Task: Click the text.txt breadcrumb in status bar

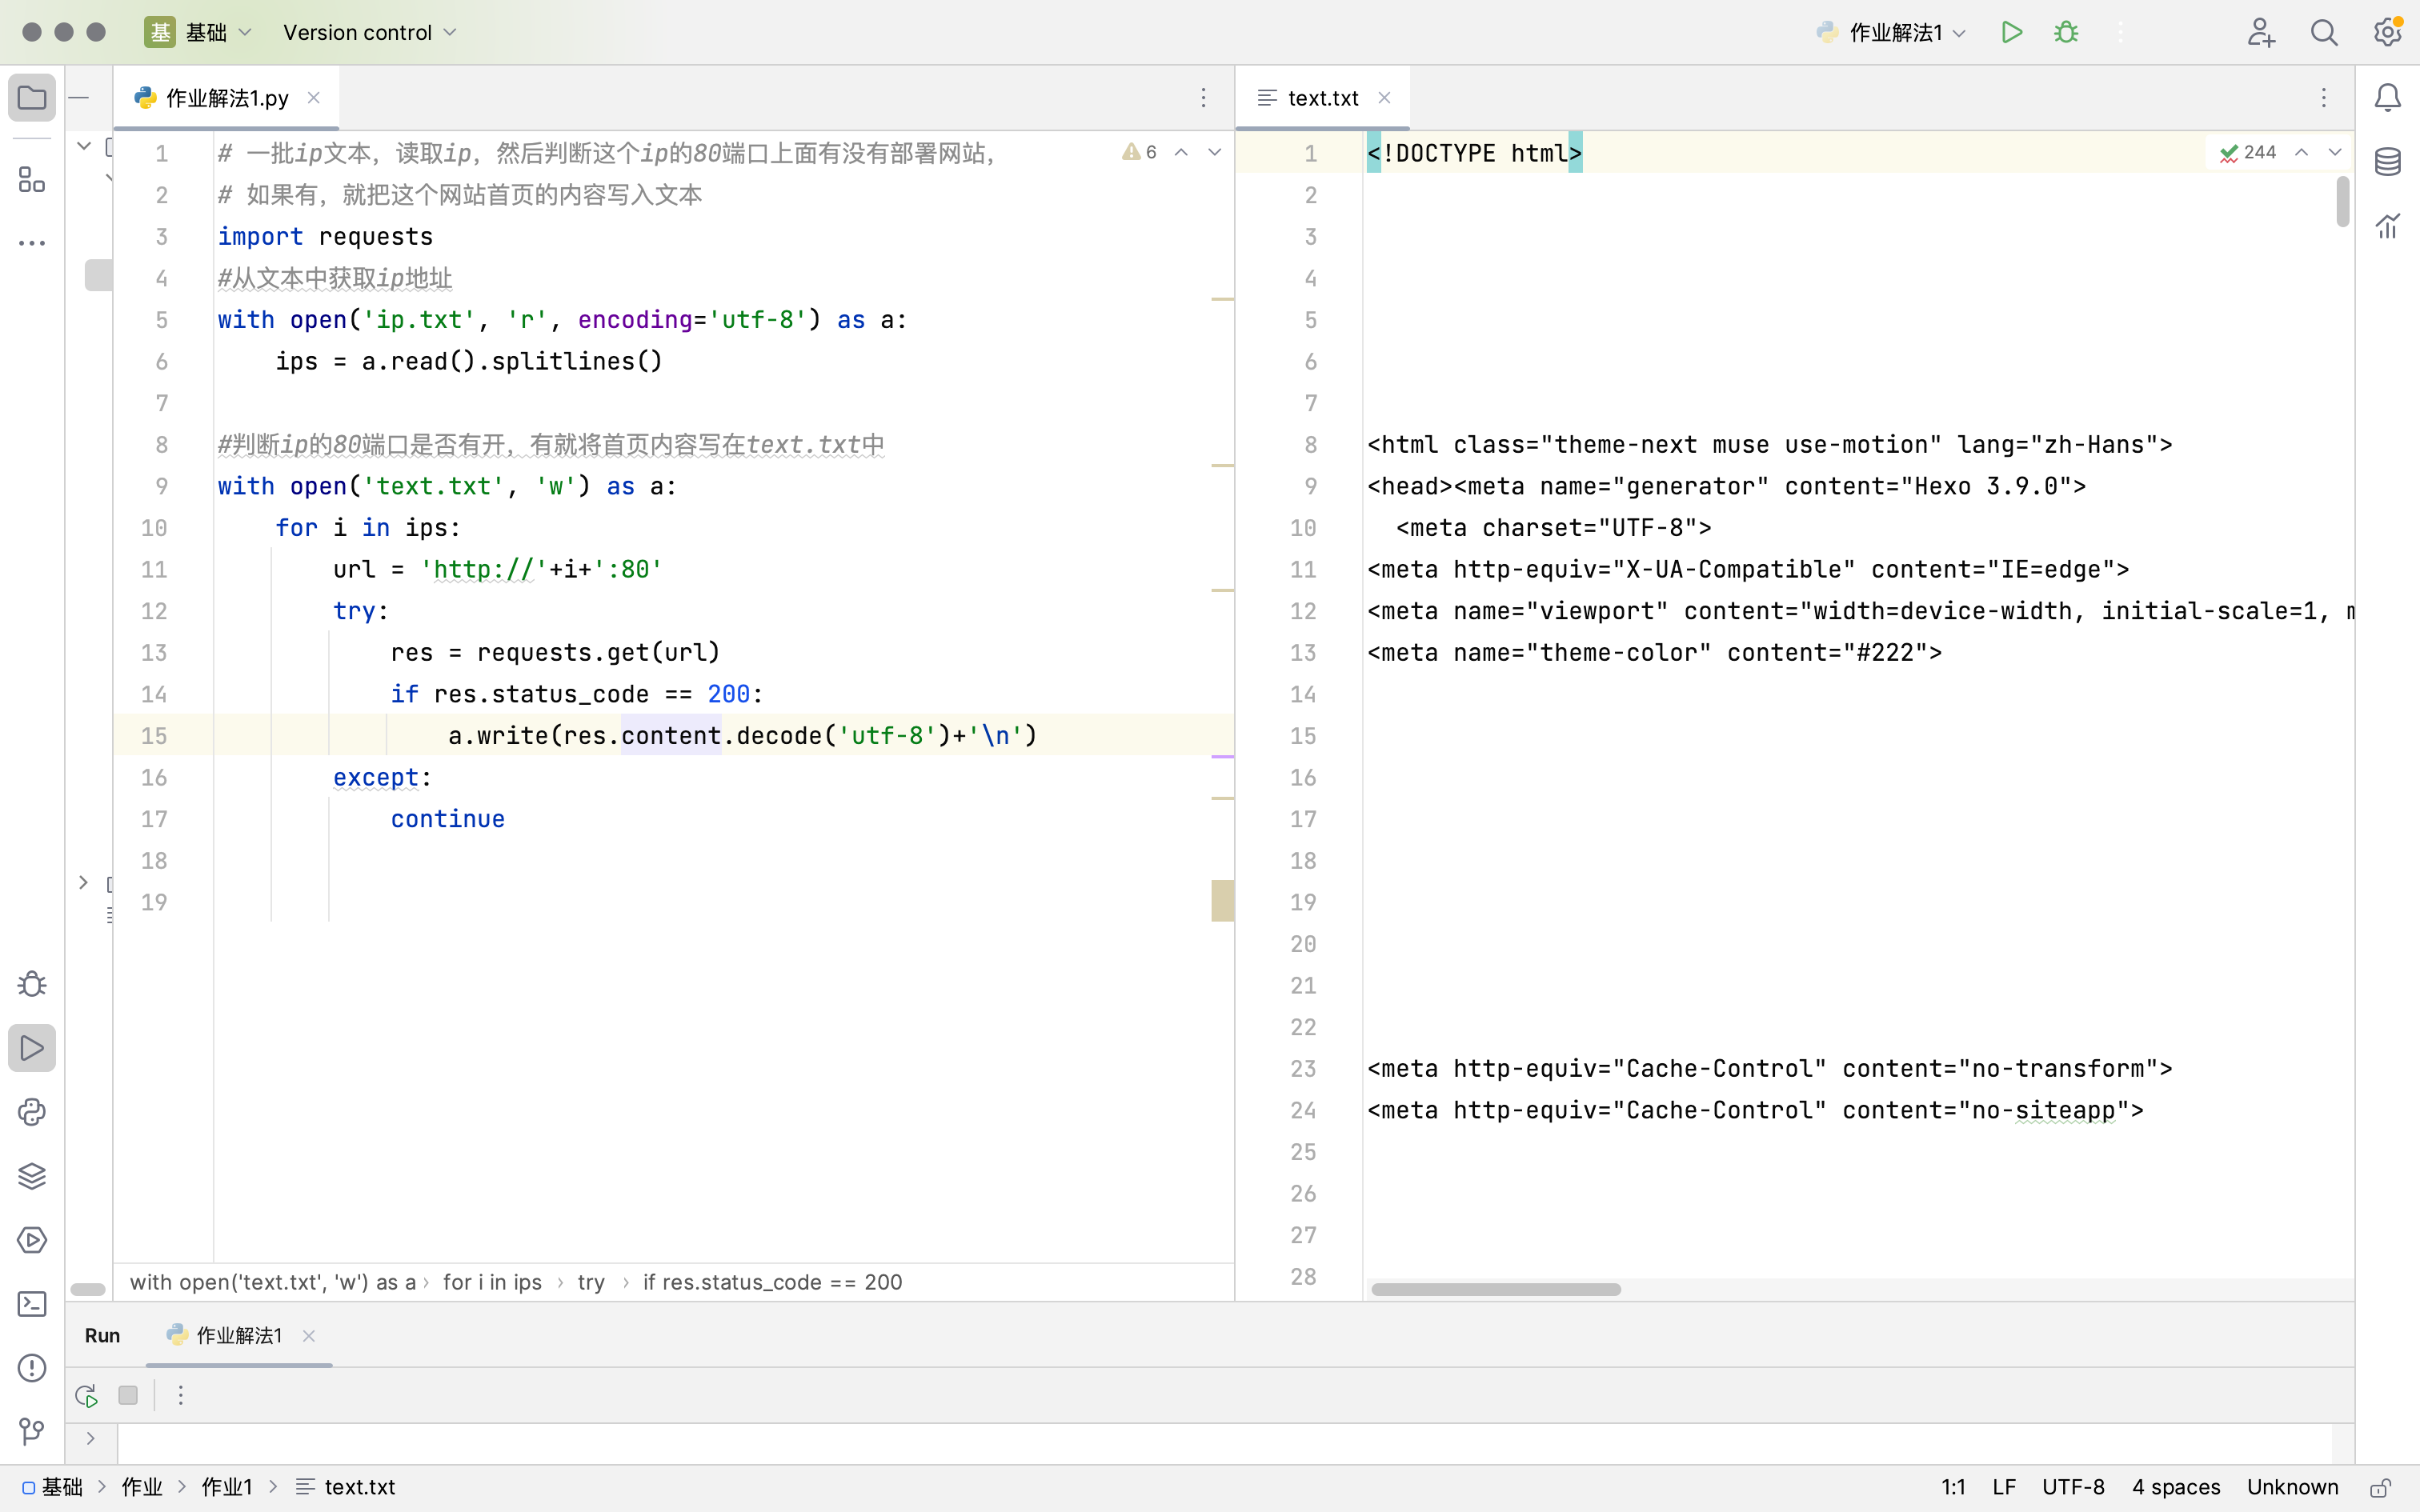Action: tap(346, 1488)
